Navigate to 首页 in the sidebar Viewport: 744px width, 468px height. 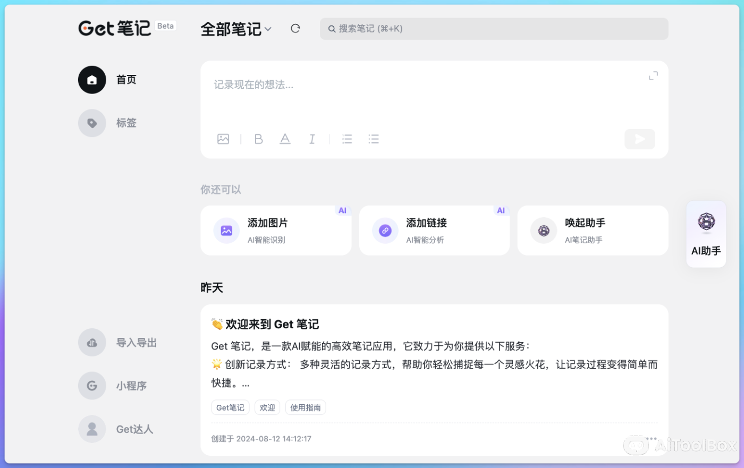(92, 79)
